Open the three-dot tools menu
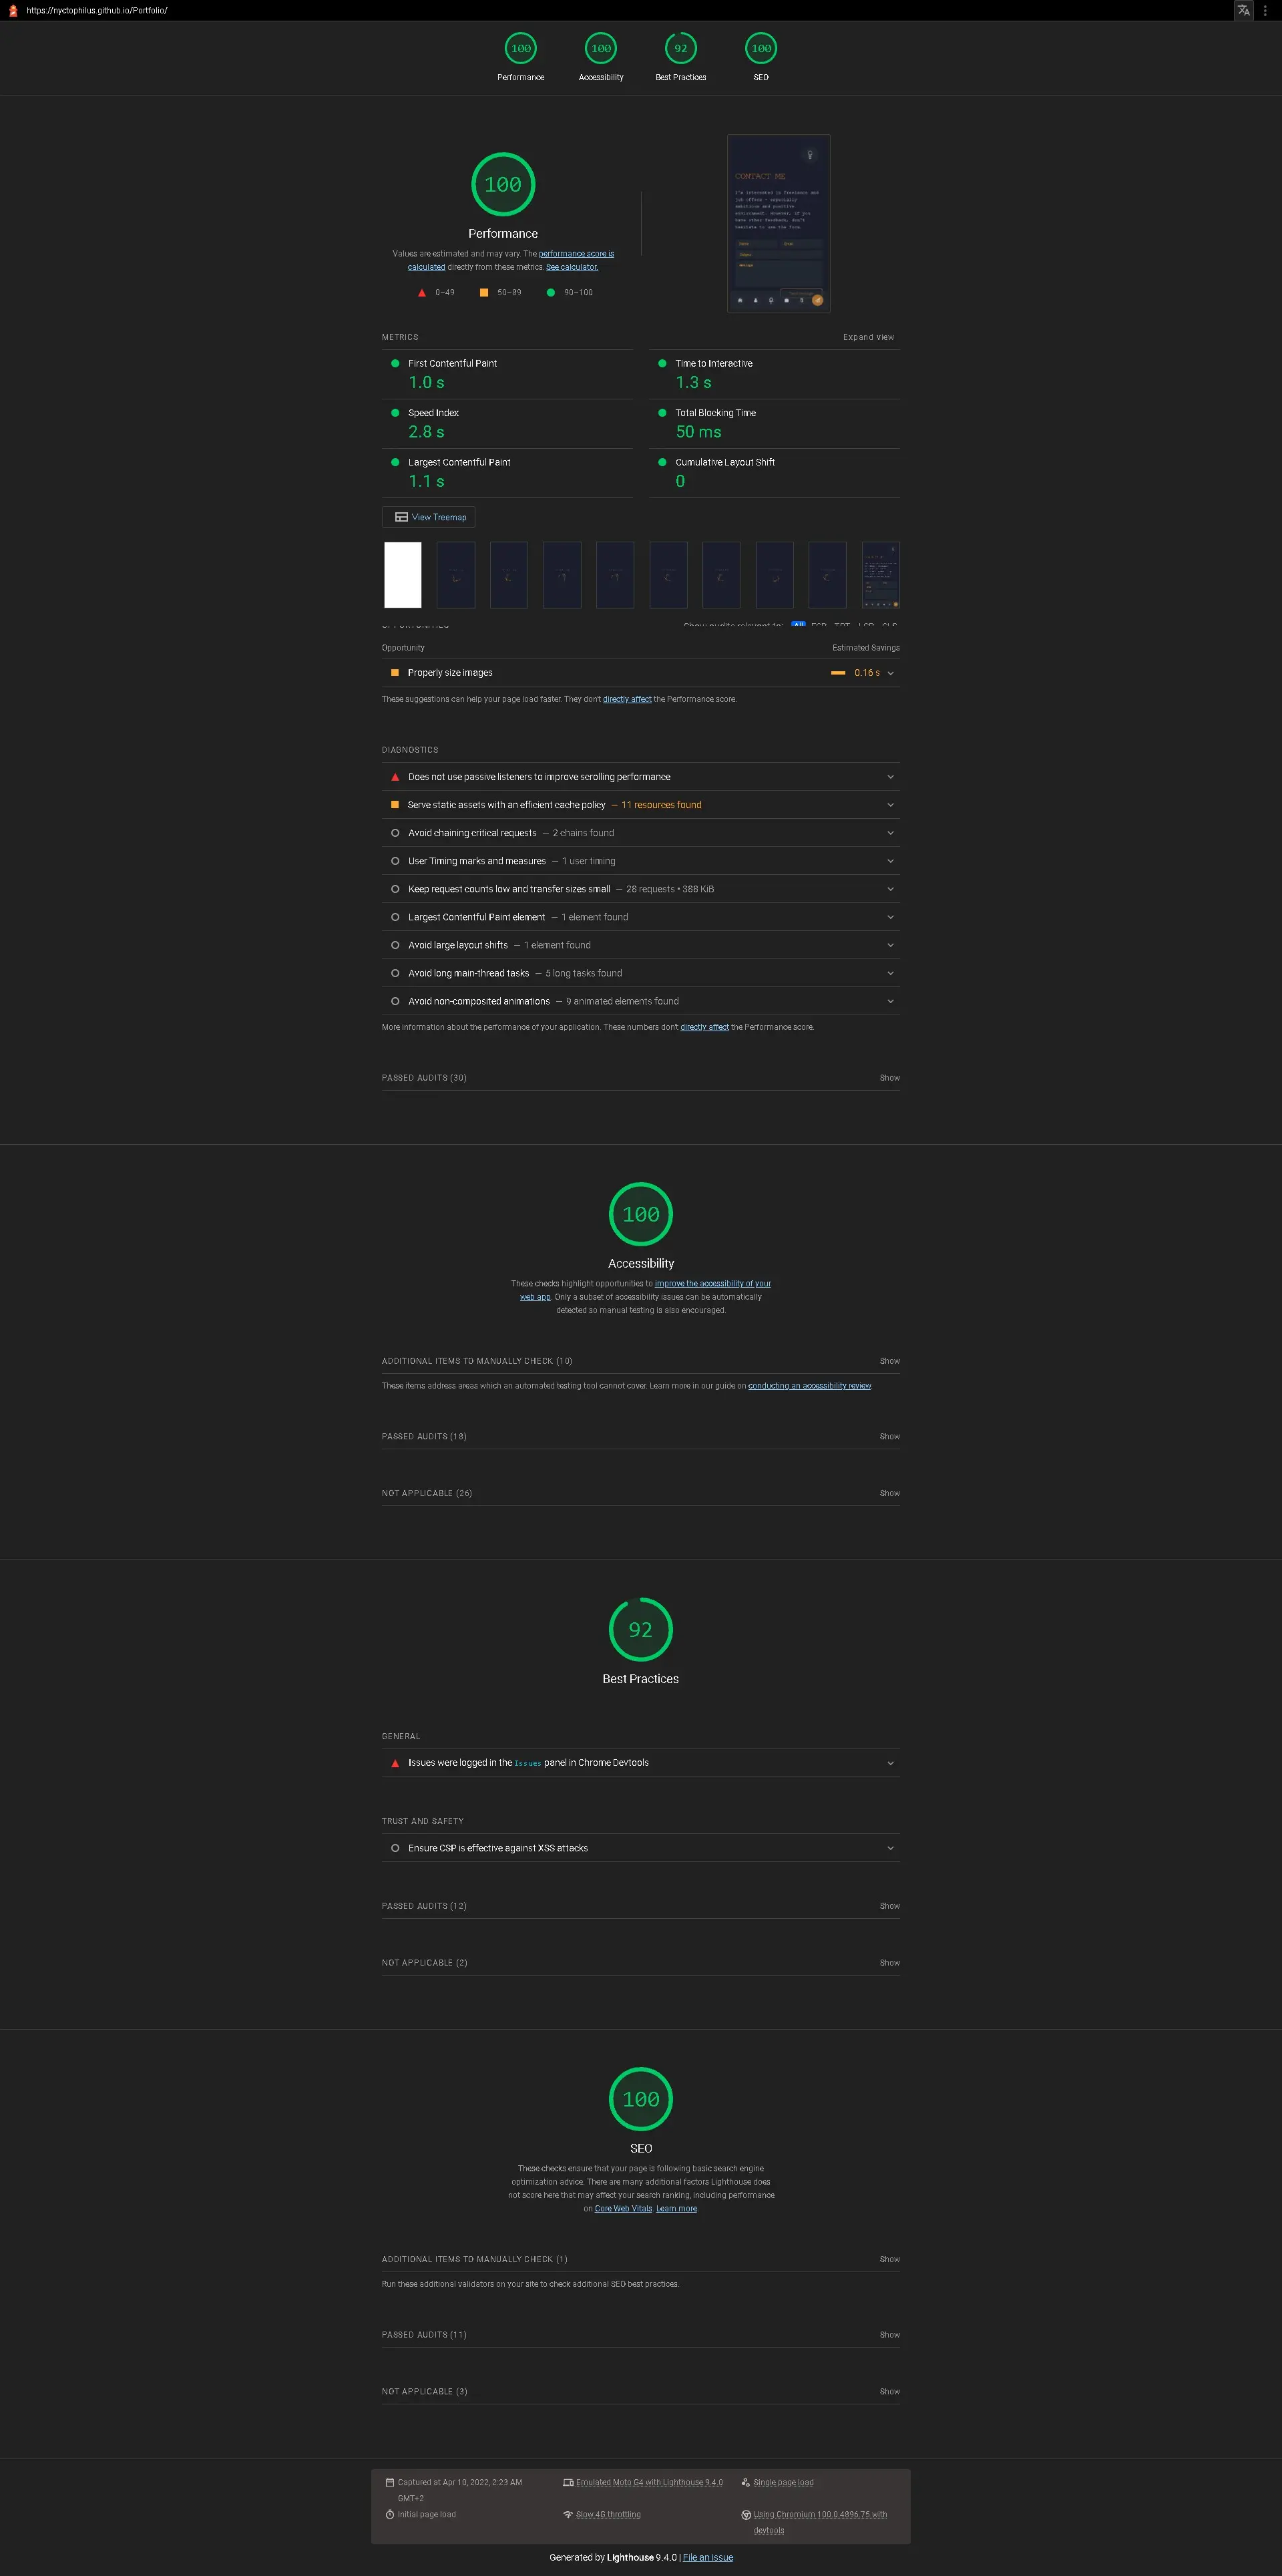The height and width of the screenshot is (2576, 1282). (1266, 10)
